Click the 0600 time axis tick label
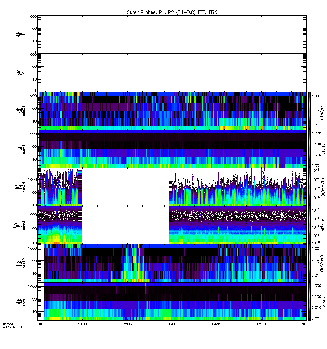This screenshot has height=349, width=327. pyautogui.click(x=306, y=324)
